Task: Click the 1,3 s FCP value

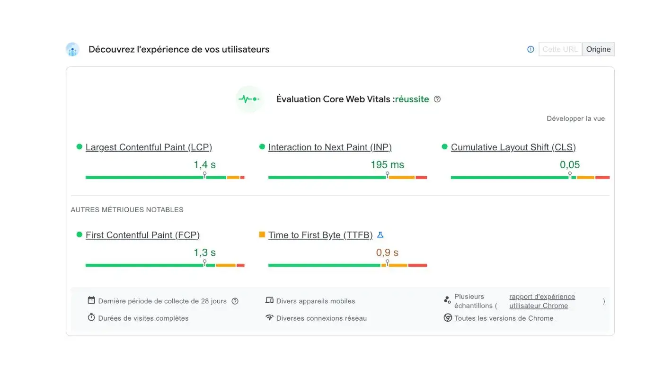Action: tap(204, 253)
